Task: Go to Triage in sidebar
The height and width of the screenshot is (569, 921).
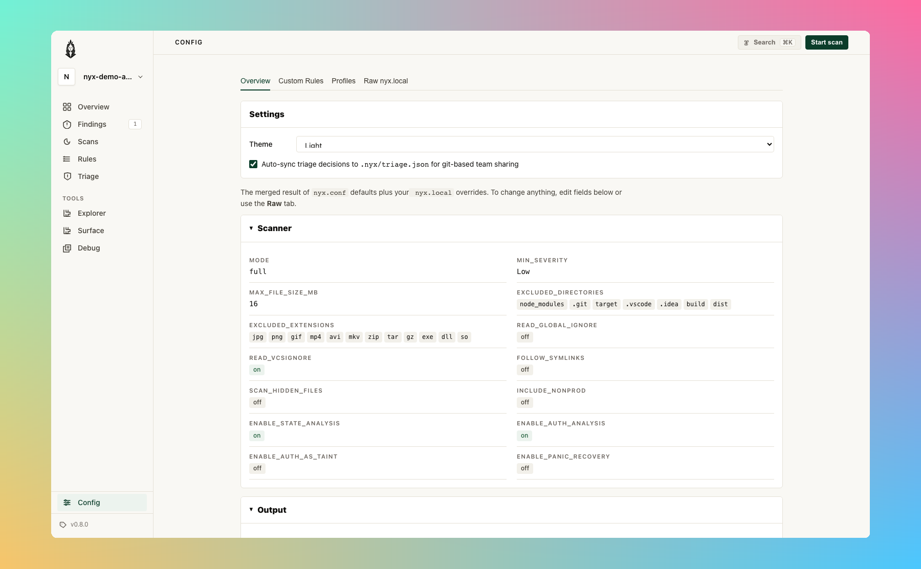Action: [x=102, y=176]
